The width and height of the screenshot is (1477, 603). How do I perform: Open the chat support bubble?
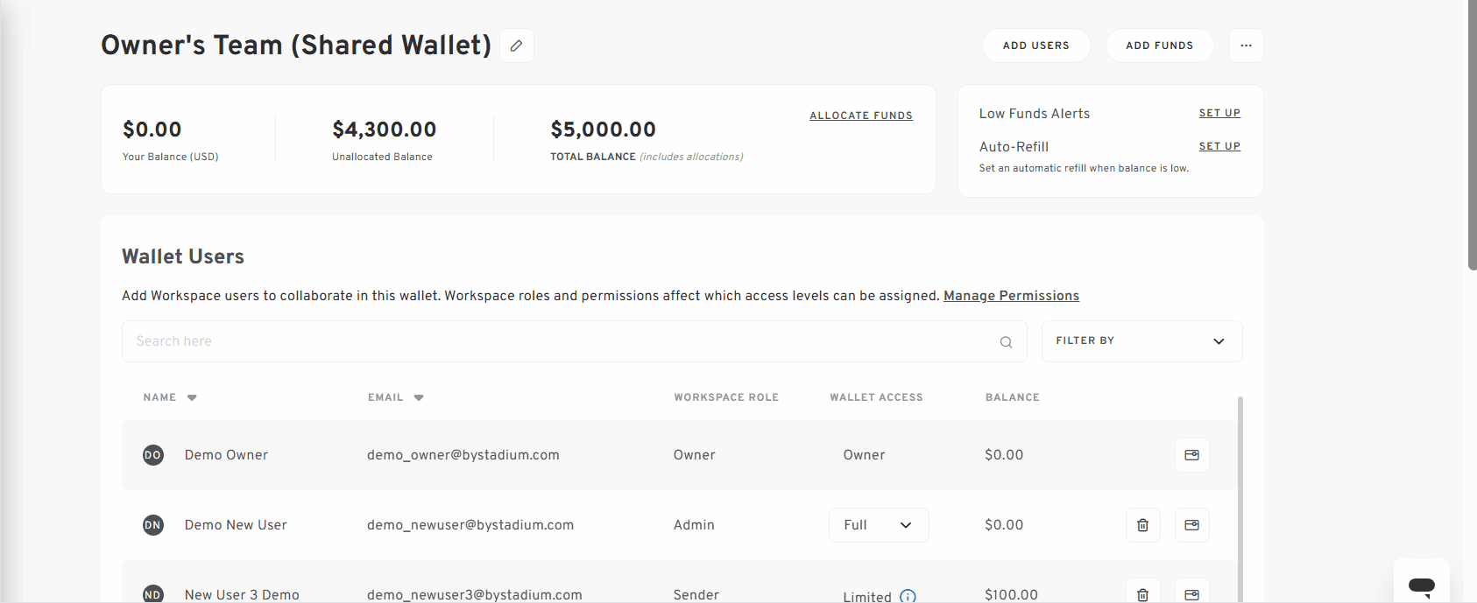(1420, 585)
